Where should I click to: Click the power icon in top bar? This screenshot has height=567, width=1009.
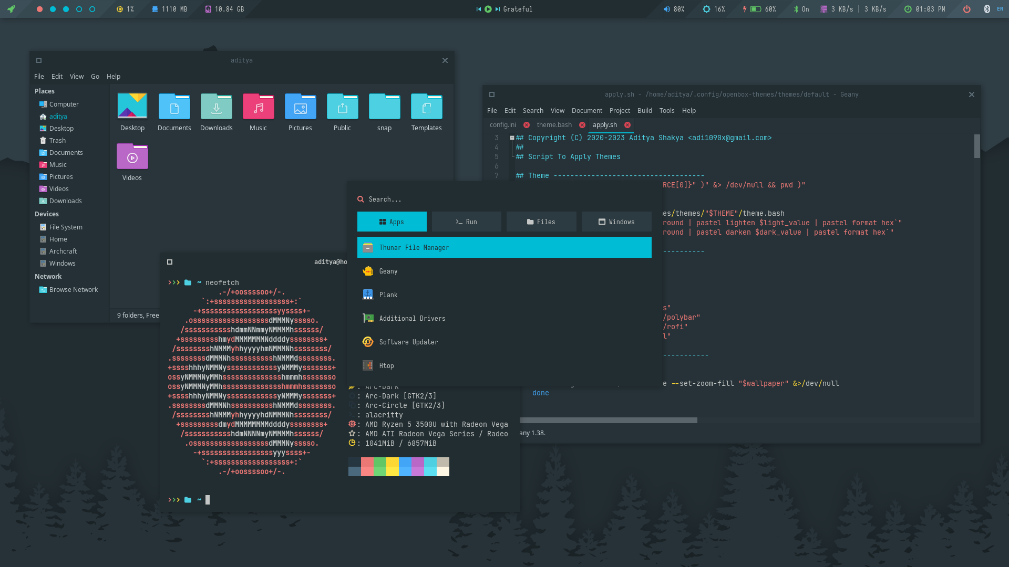coord(966,9)
